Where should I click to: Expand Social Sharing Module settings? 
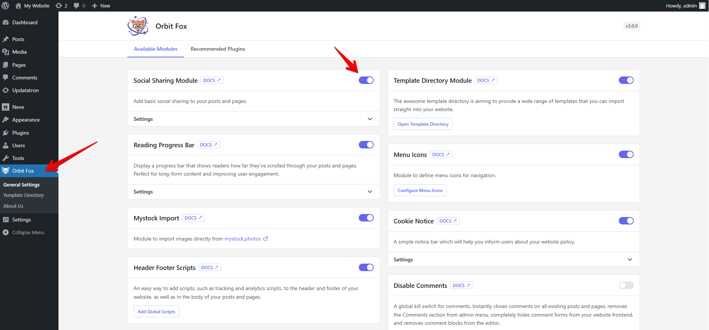coord(370,119)
